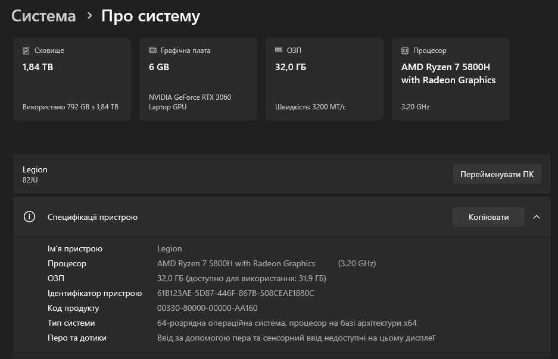Click the Швидкість: 3200 МТ/с text

[x=311, y=107]
